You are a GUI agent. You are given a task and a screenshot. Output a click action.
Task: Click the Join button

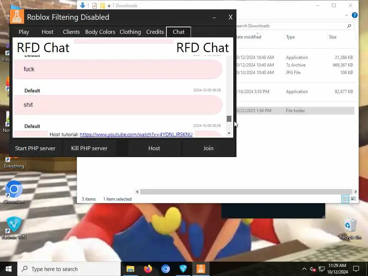click(208, 148)
